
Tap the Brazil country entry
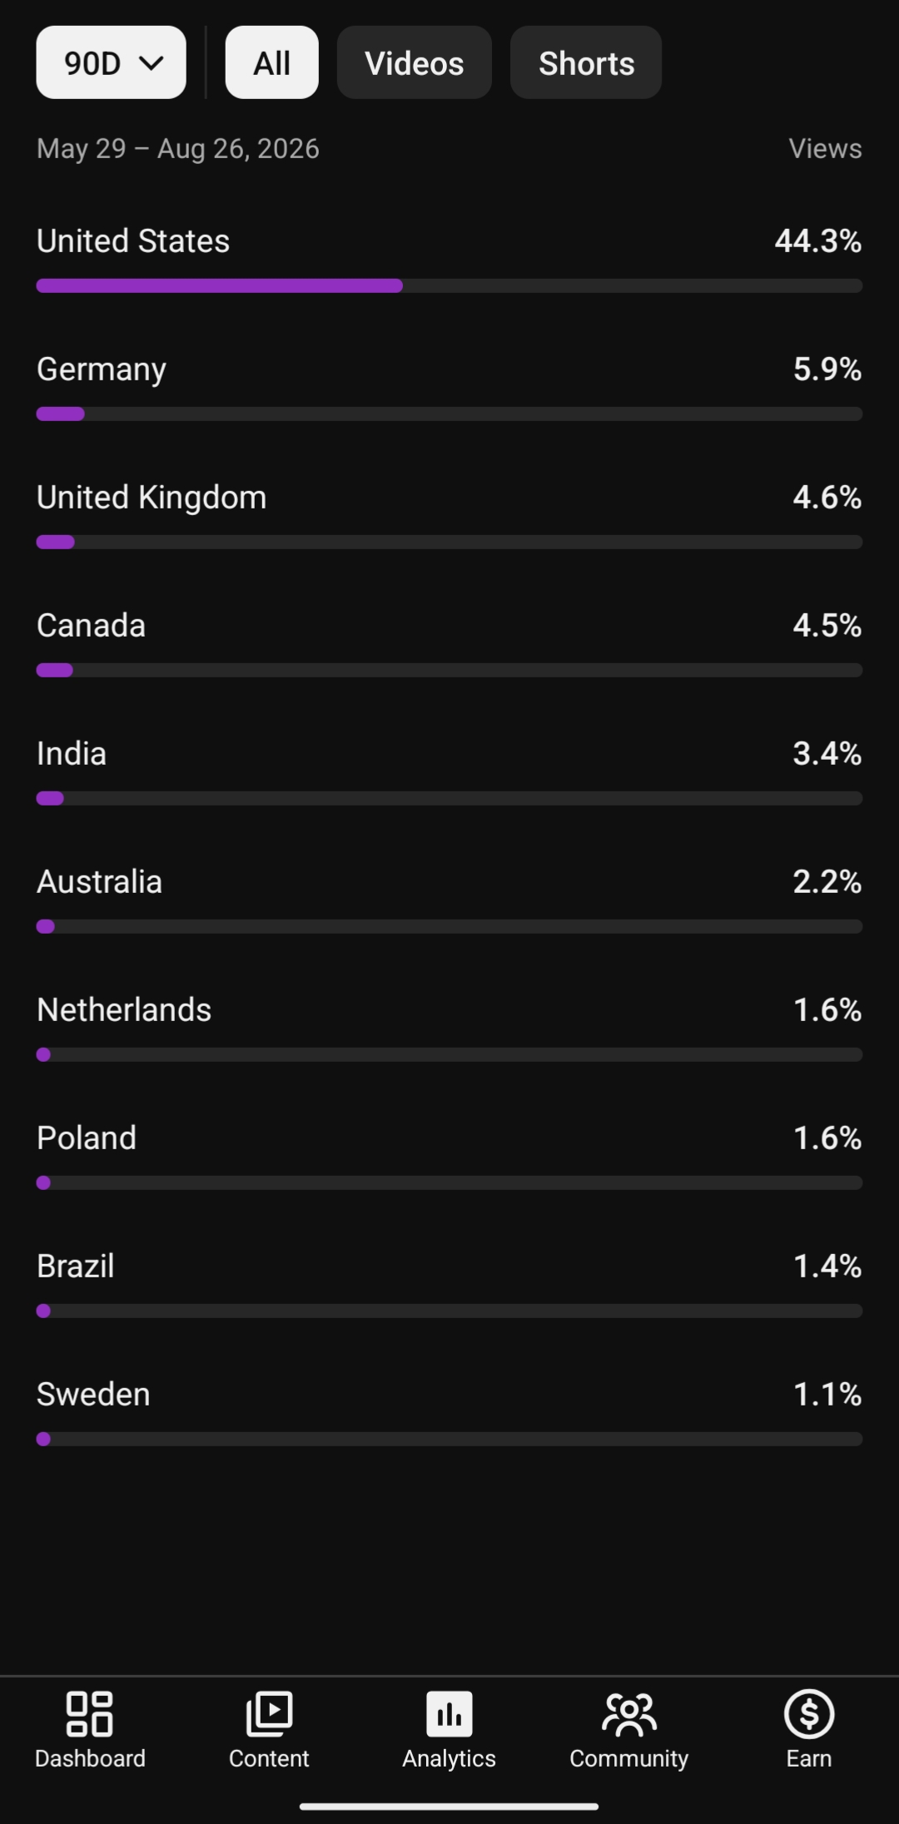[x=449, y=1283]
